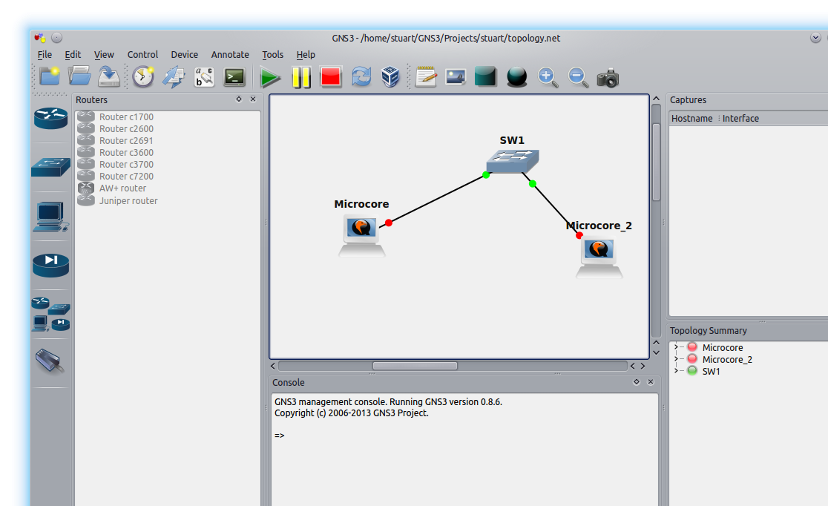Image resolution: width=828 pixels, height=506 pixels.
Task: Open the Control menu
Action: pos(142,54)
